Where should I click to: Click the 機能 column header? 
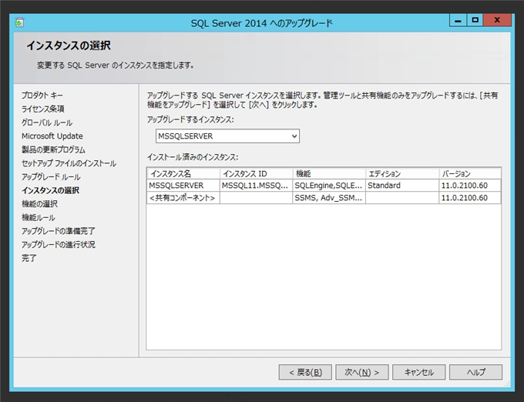[329, 173]
